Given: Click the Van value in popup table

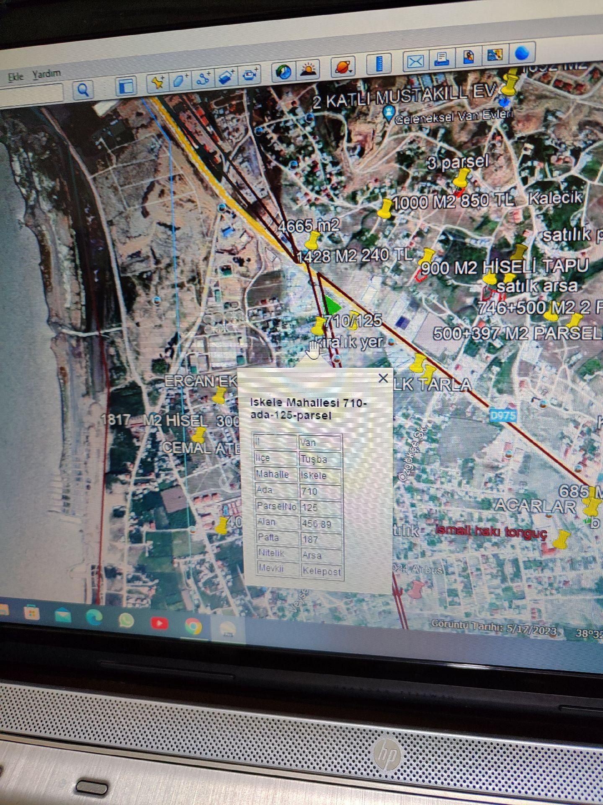Looking at the screenshot, I should 320,442.
